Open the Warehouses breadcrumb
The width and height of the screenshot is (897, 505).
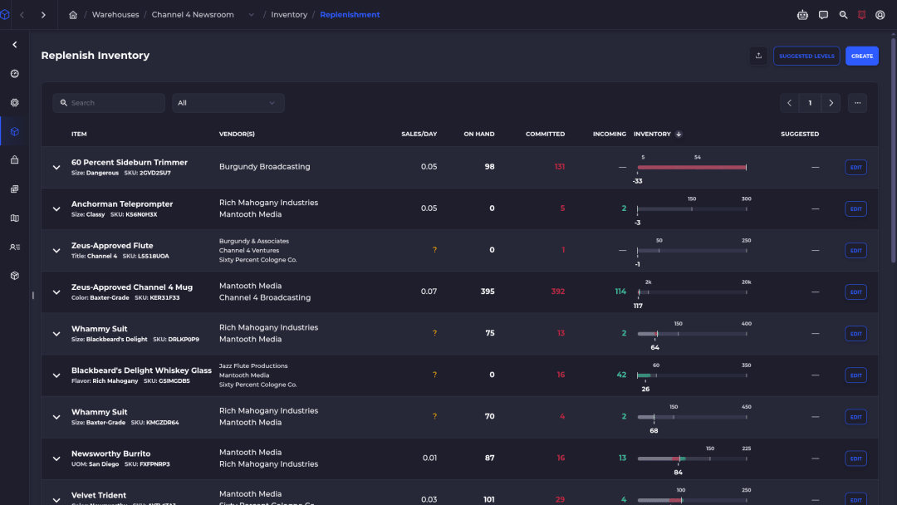115,15
